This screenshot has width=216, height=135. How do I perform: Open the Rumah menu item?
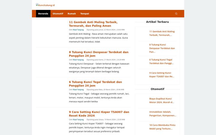coord(72,13)
